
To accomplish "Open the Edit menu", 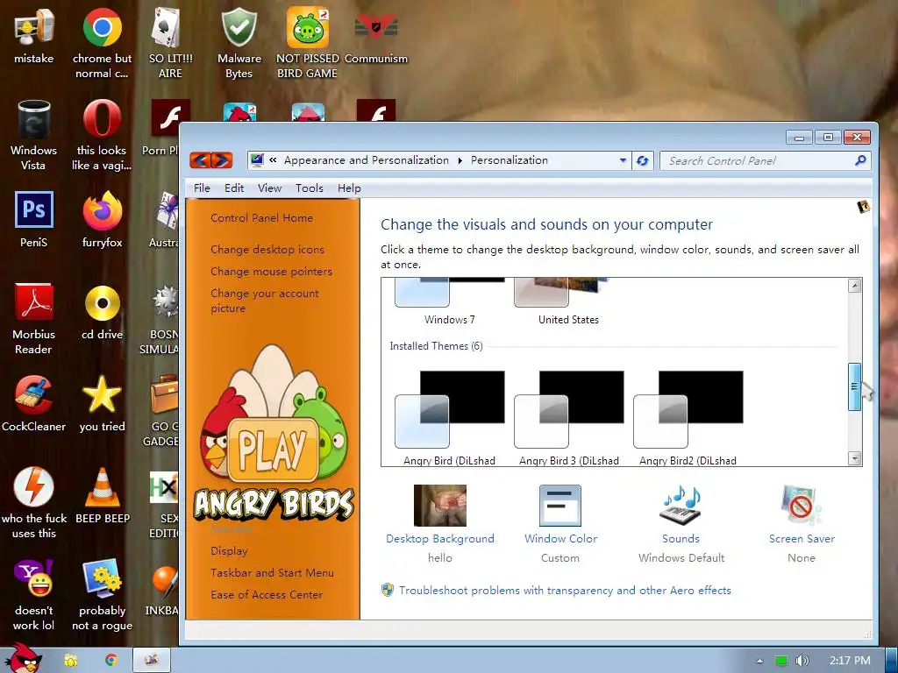I will click(233, 188).
